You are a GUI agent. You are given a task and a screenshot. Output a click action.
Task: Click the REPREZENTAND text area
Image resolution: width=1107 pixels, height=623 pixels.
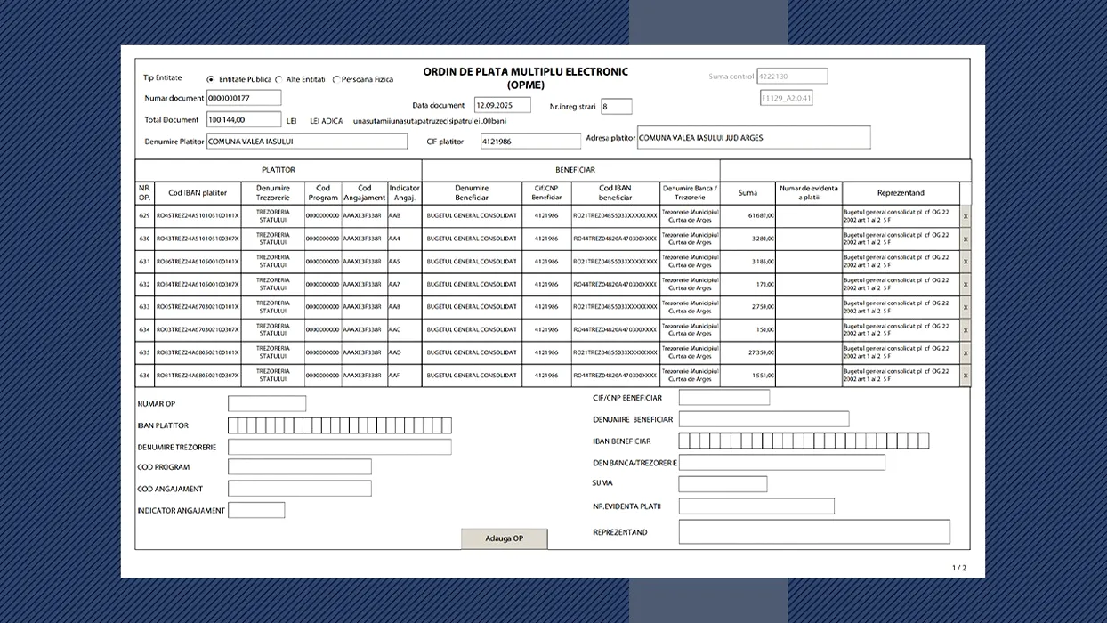click(814, 532)
